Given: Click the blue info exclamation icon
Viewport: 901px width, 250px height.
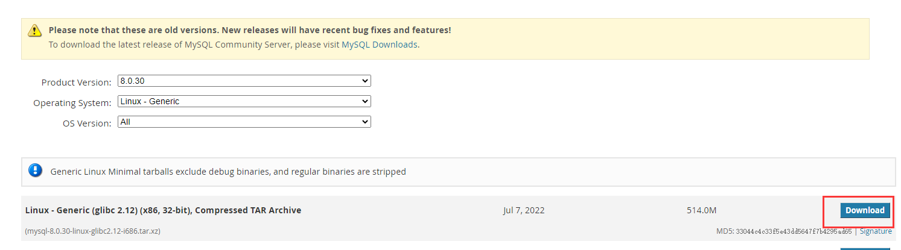Looking at the screenshot, I should [x=36, y=170].
